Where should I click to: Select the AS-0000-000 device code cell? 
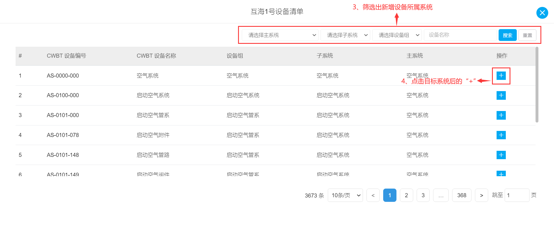coord(63,76)
